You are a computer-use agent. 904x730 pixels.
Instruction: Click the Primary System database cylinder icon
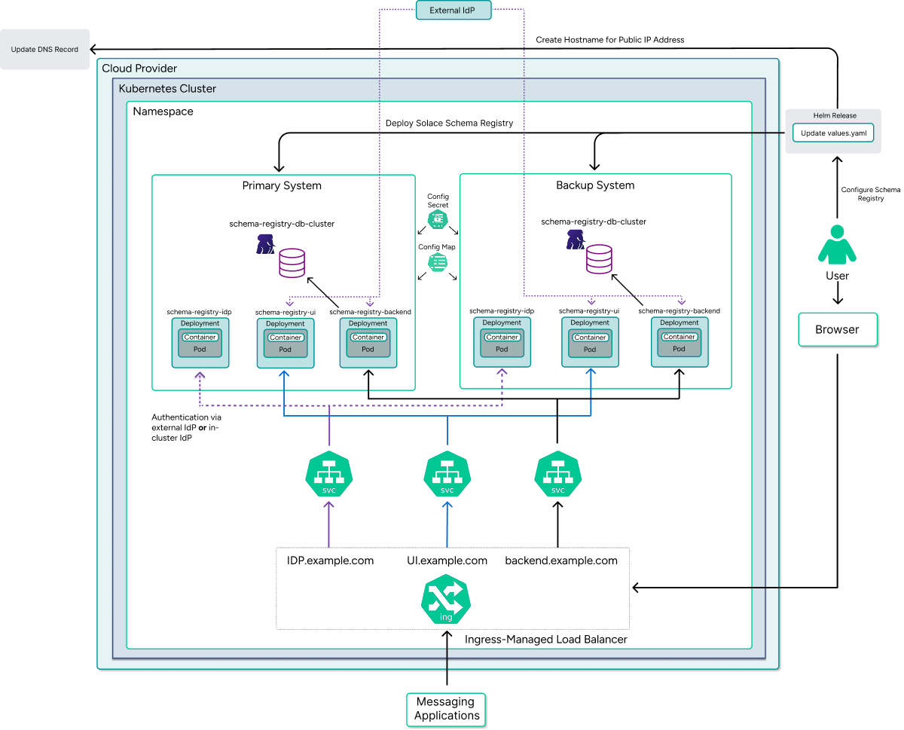(x=292, y=264)
